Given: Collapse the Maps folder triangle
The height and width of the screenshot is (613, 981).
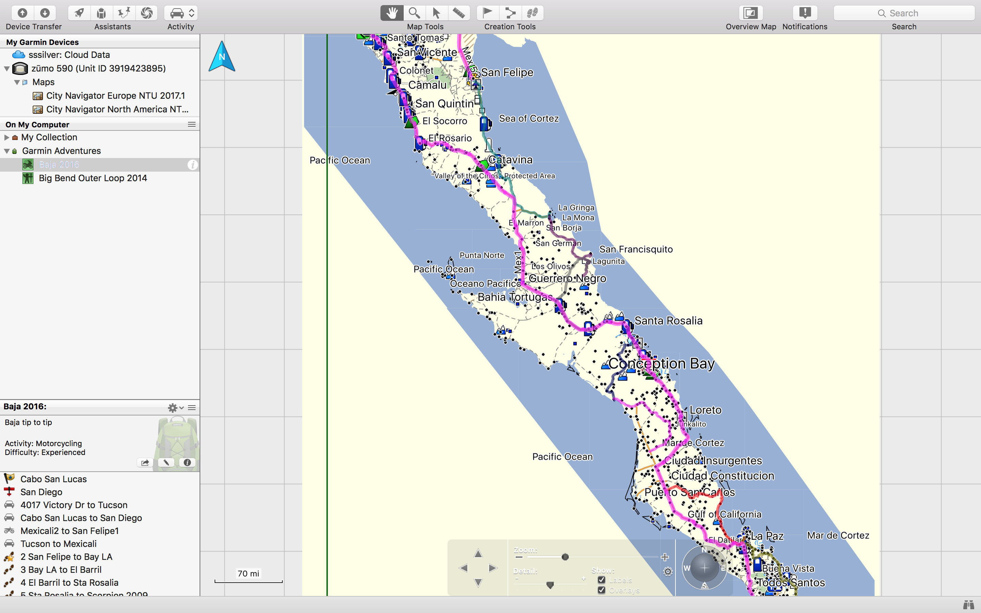Looking at the screenshot, I should (17, 82).
